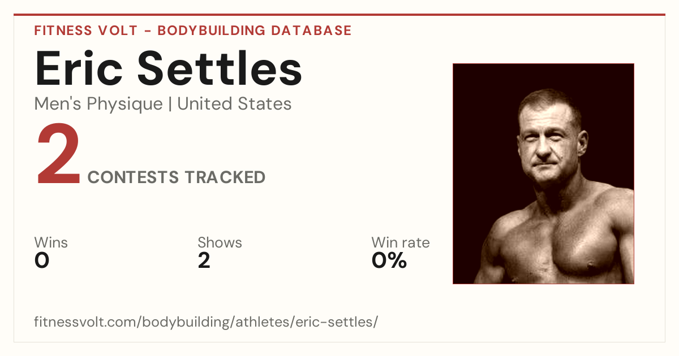Click the BODYBUILDING DATABASE header words
Screen dimensions: 679x356
(255, 31)
